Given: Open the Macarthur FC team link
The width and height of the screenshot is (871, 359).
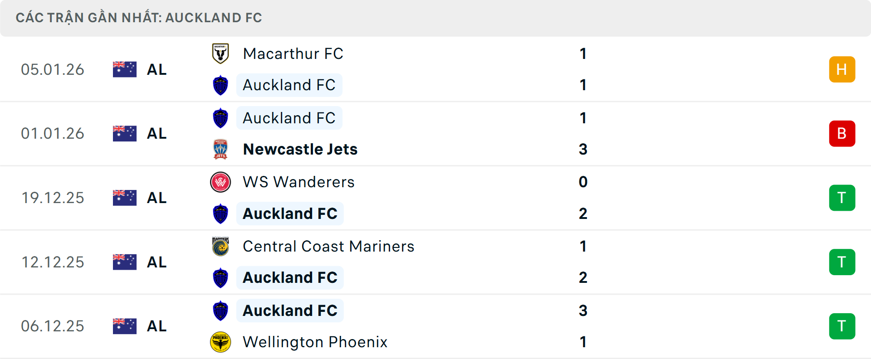Looking at the screenshot, I should coord(293,53).
